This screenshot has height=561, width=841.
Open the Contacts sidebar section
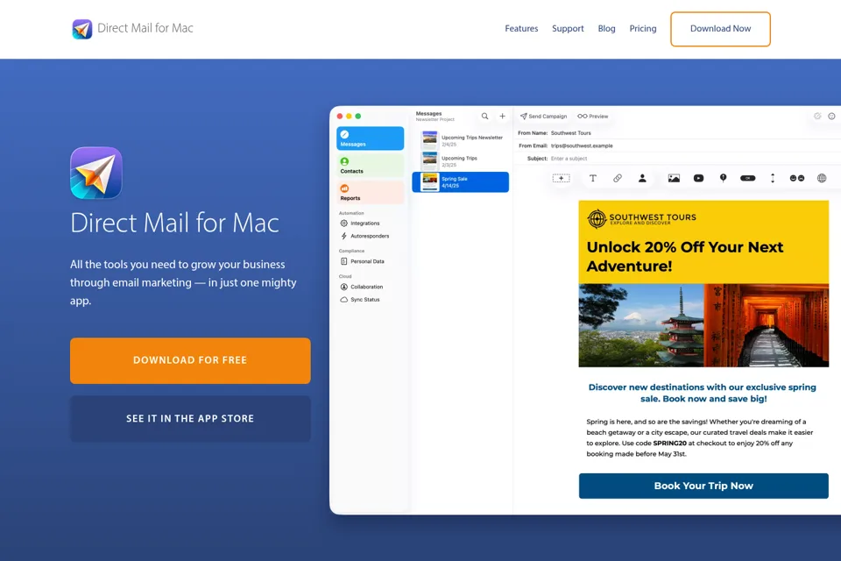(x=370, y=166)
